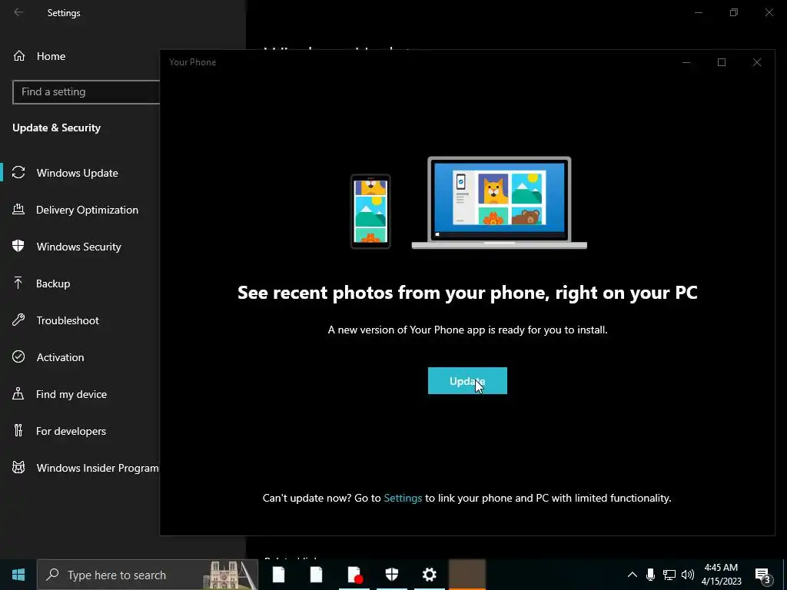
Task: Open For developers settings
Action: (x=71, y=431)
